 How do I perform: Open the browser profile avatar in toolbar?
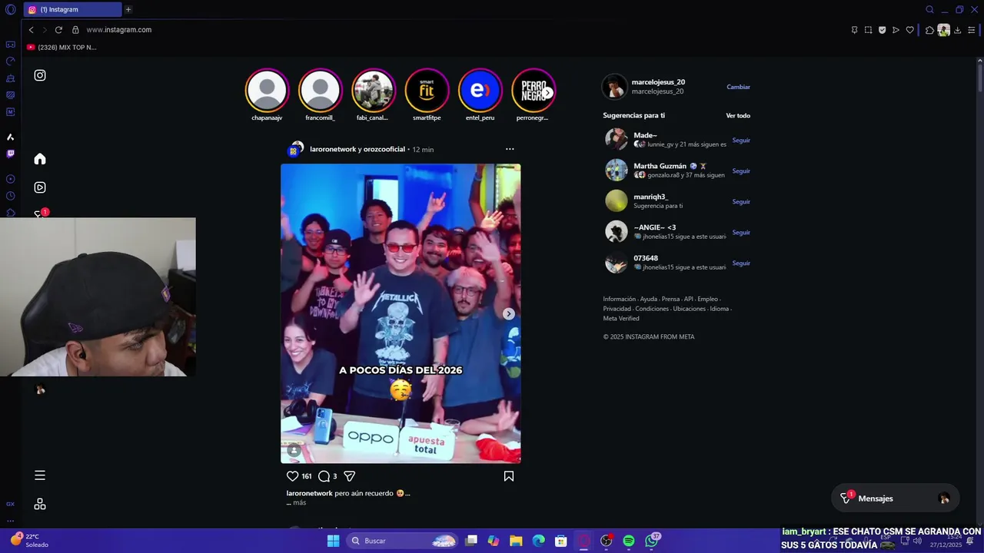point(943,30)
